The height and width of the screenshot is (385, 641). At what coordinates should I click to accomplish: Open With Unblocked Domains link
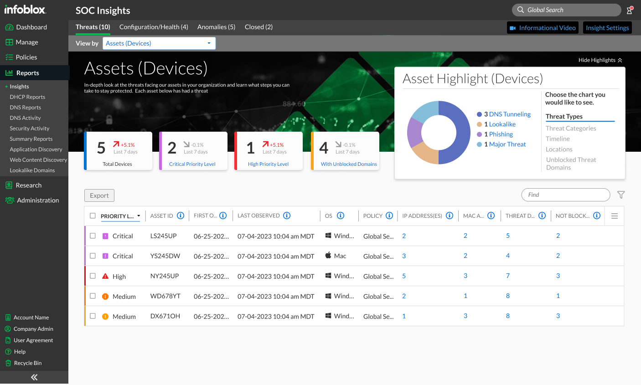coord(349,164)
